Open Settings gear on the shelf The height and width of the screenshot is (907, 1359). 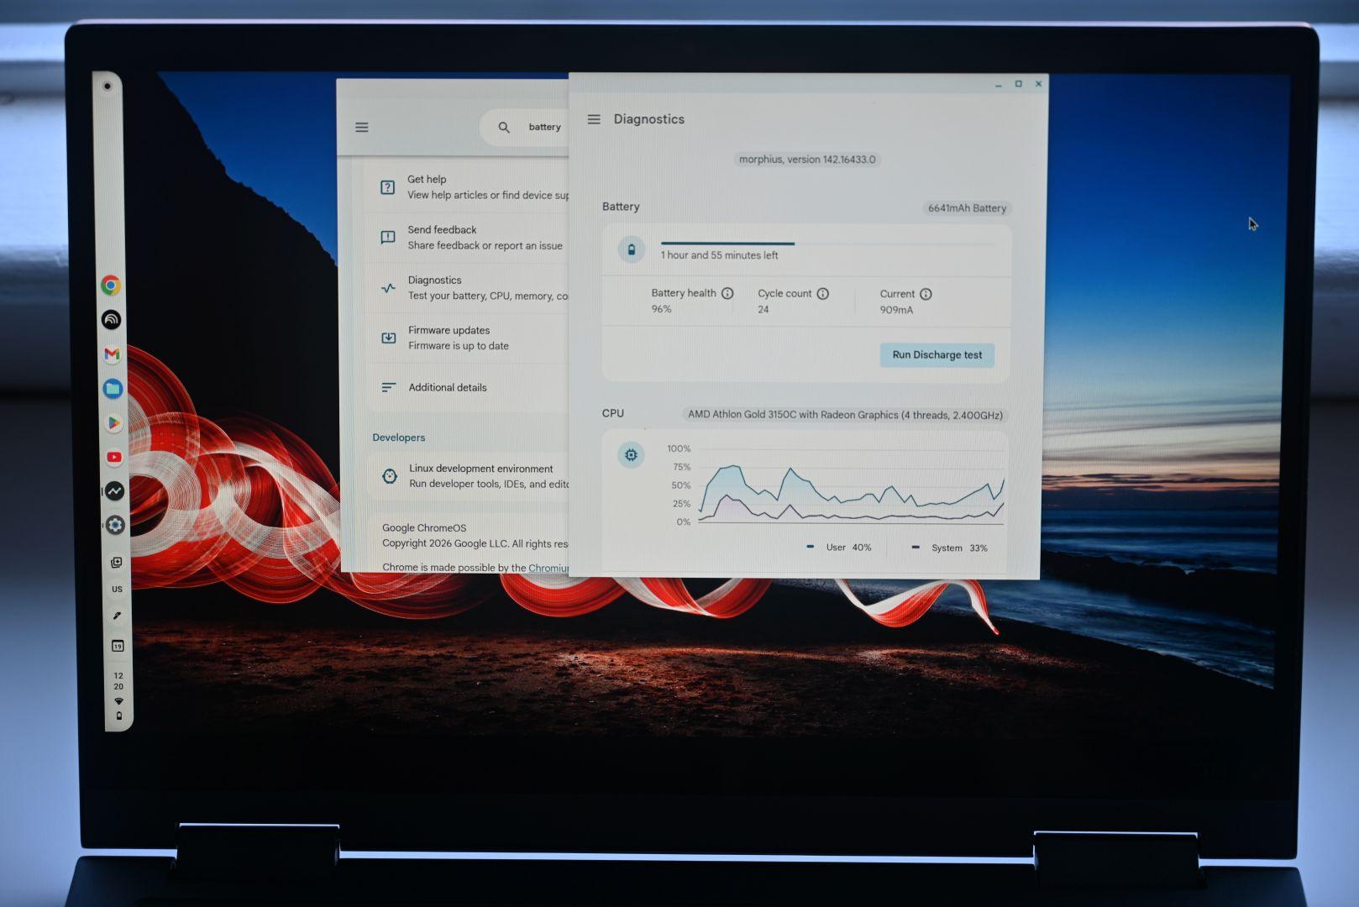[x=116, y=525]
